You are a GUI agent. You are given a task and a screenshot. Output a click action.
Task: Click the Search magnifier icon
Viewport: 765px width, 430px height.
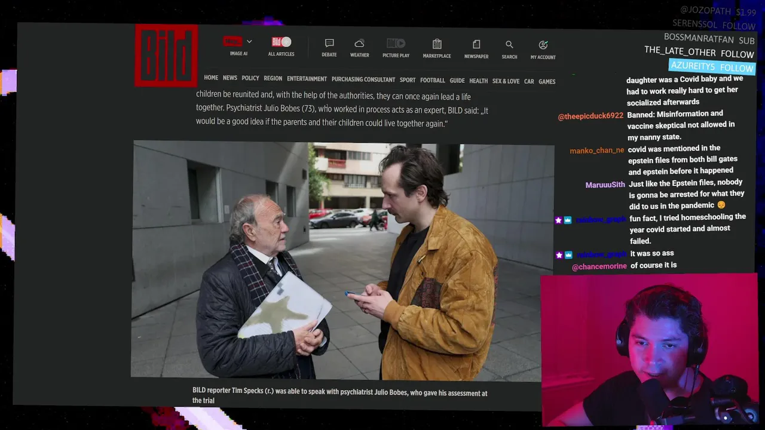[509, 44]
